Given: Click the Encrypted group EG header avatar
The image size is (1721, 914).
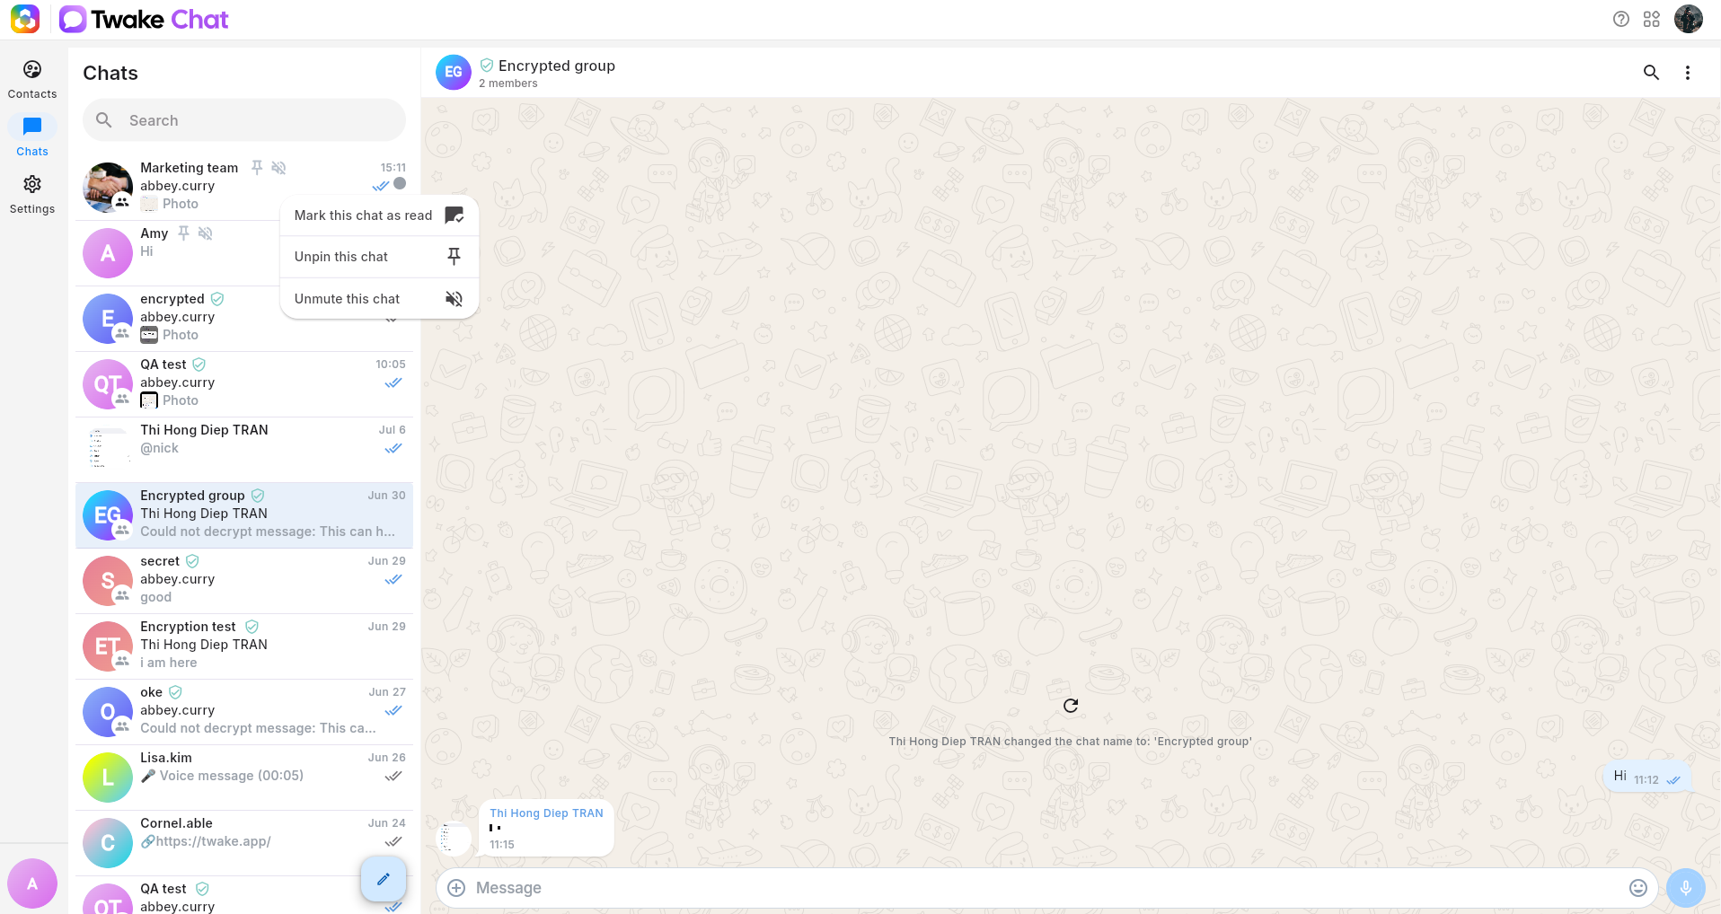Looking at the screenshot, I should [454, 72].
